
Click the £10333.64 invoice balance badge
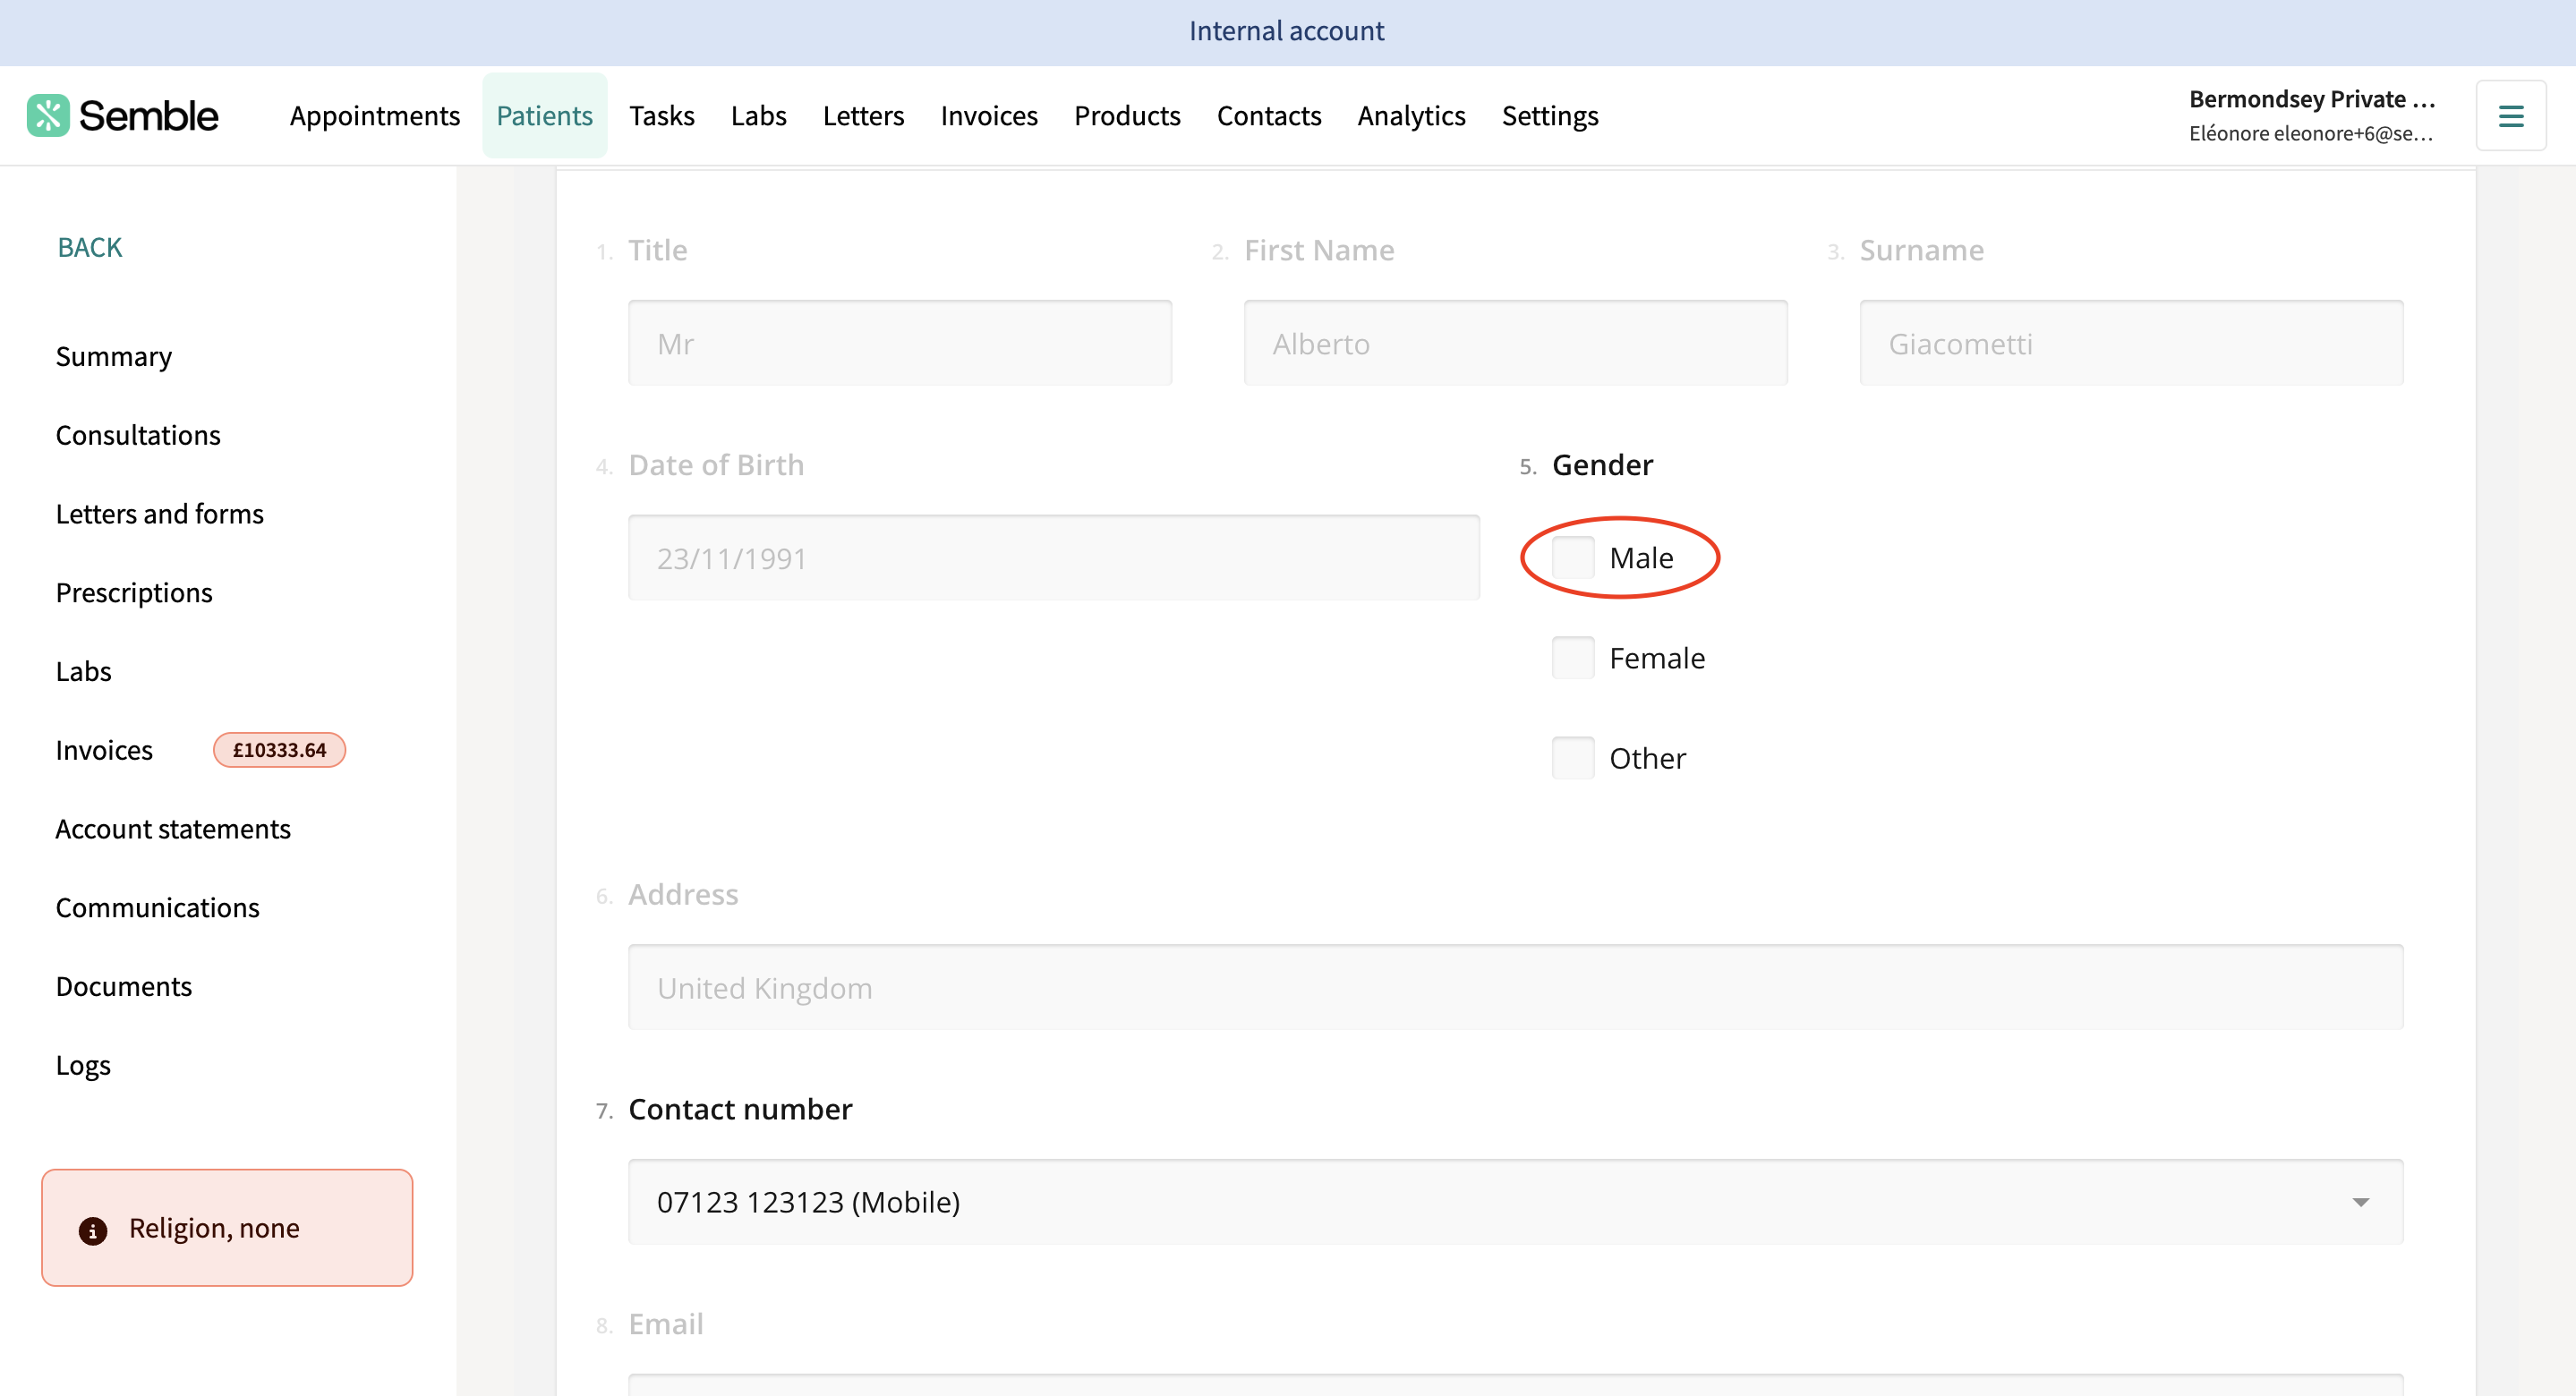click(279, 750)
